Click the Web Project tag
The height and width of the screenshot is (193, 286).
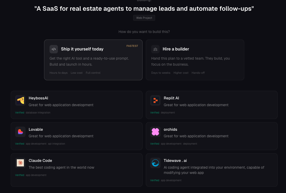144,18
